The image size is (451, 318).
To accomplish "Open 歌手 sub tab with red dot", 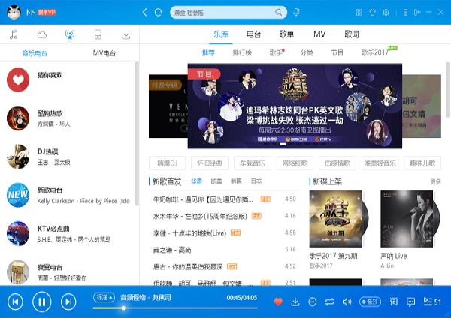I will point(276,52).
